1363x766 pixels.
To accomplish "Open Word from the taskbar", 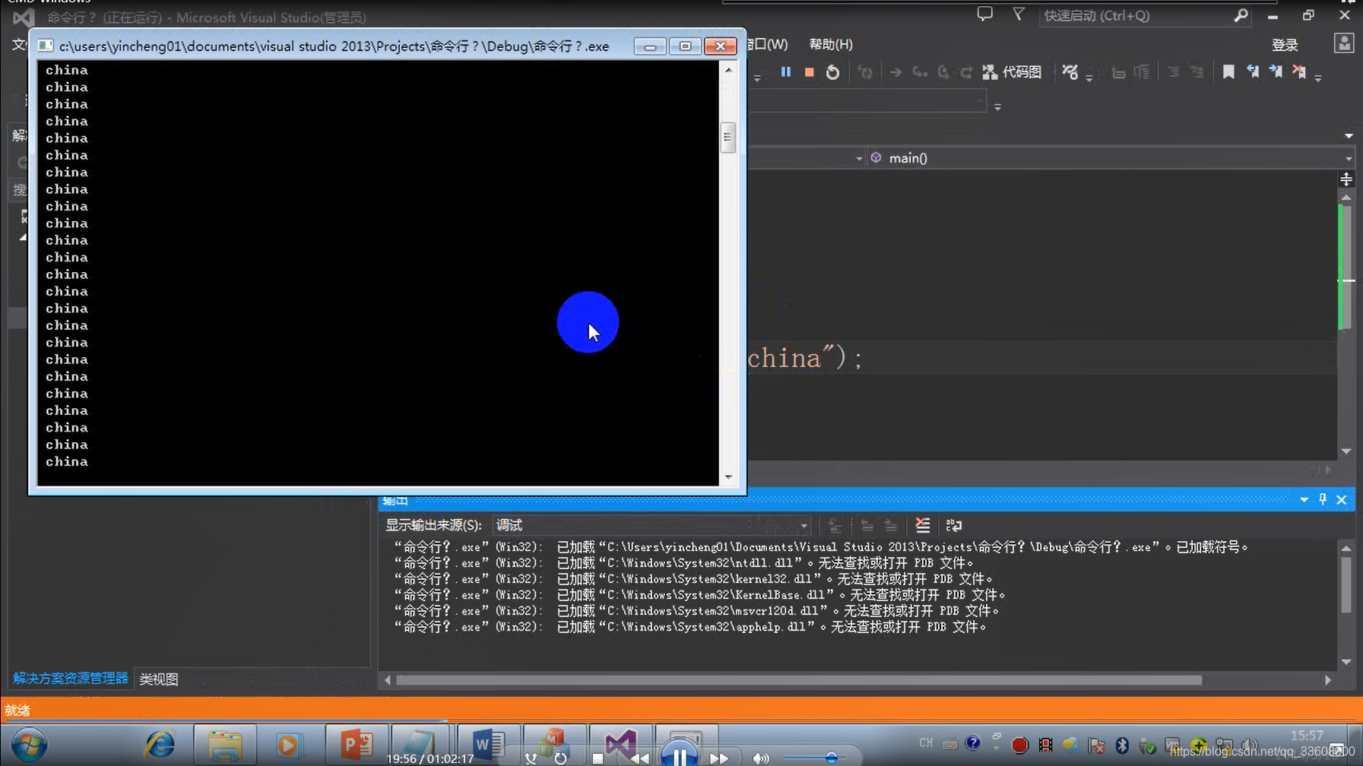I will pyautogui.click(x=488, y=745).
